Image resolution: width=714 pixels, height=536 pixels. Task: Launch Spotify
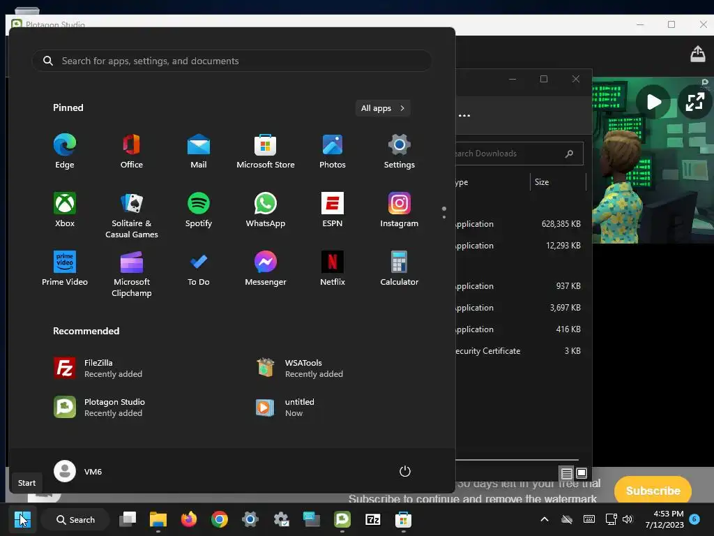(199, 210)
